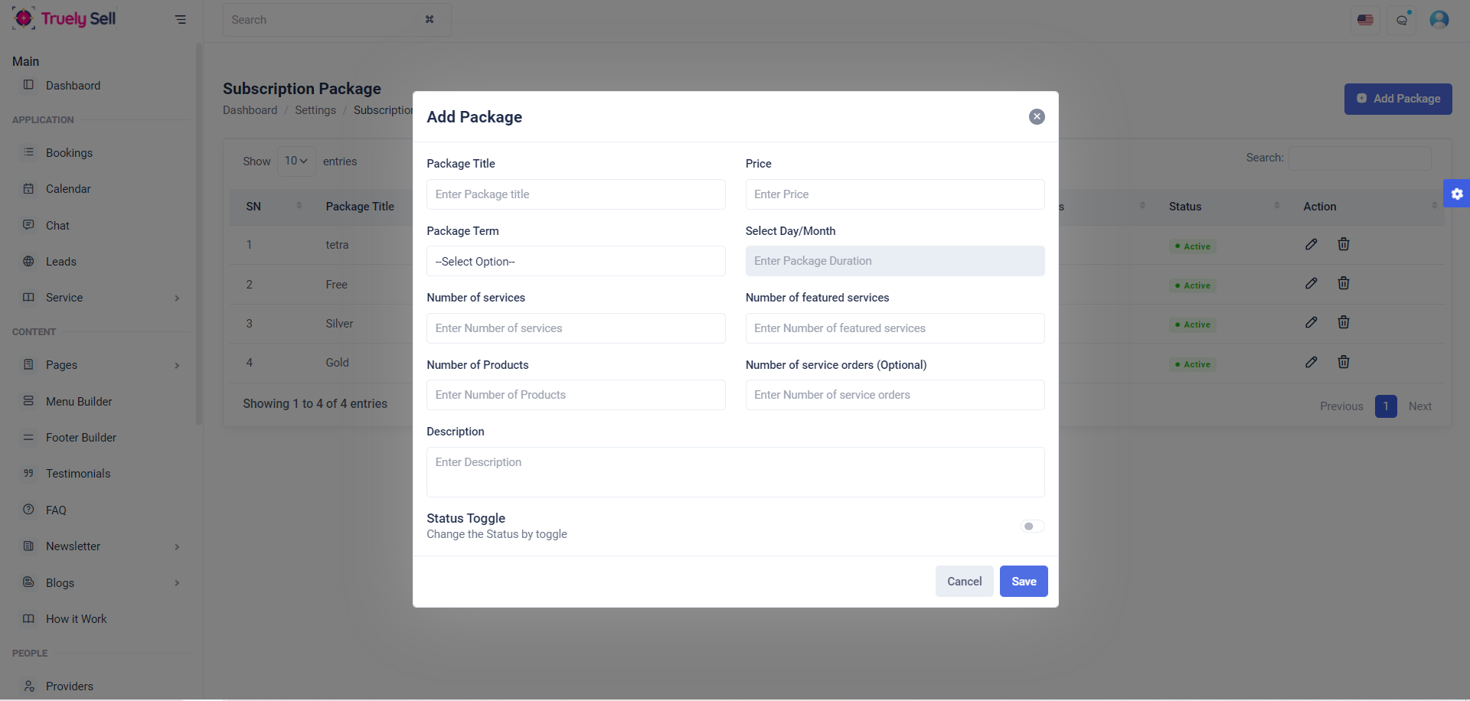This screenshot has width=1470, height=701.
Task: Change the Show entries count dropdown
Action: coord(296,161)
